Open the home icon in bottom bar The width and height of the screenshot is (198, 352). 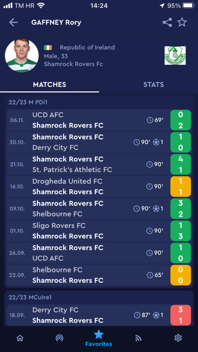[20, 338]
